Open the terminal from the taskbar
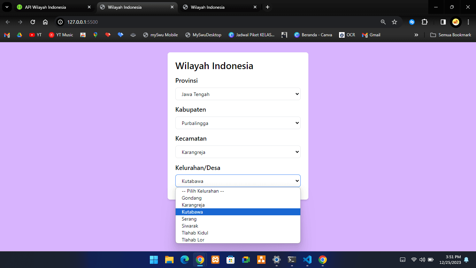This screenshot has width=476, height=268. pyautogui.click(x=291, y=260)
